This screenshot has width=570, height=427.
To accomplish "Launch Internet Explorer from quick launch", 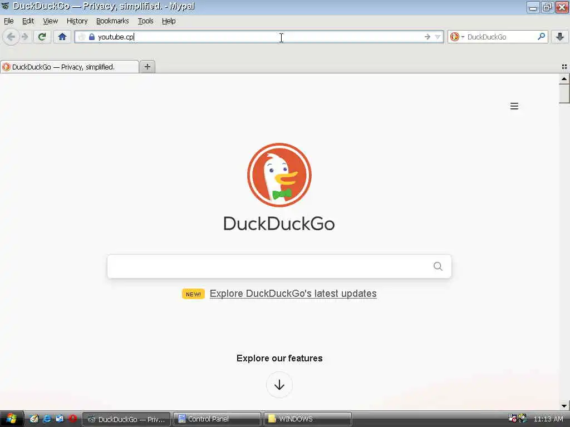I will click(x=47, y=419).
